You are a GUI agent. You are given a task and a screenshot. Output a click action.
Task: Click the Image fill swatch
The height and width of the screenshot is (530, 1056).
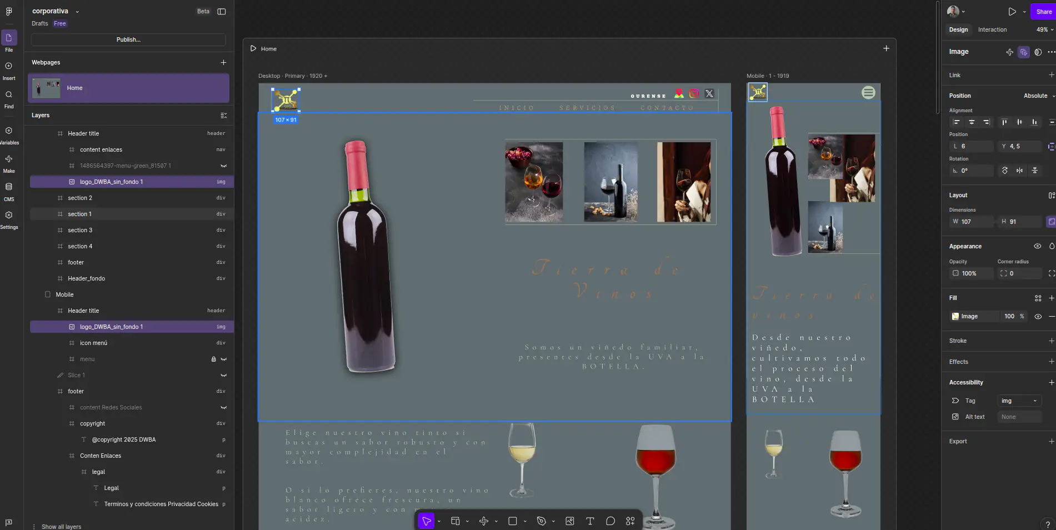955,317
